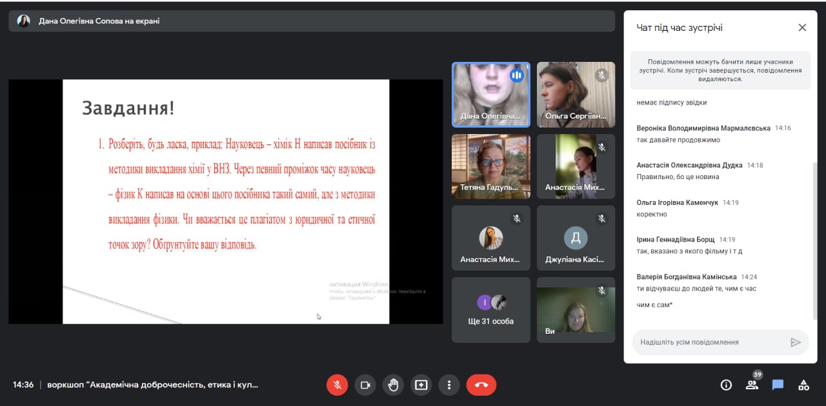This screenshot has height=406, width=826.
Task: Click the shared presentation slide
Action: click(226, 201)
